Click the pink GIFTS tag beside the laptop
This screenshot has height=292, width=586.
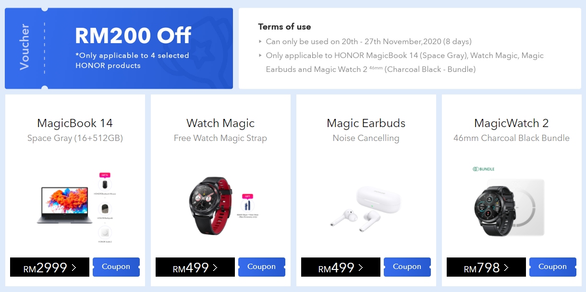[x=105, y=175]
